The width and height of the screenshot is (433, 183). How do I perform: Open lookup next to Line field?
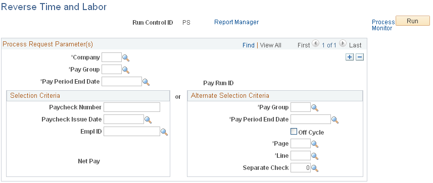pyautogui.click(x=315, y=156)
